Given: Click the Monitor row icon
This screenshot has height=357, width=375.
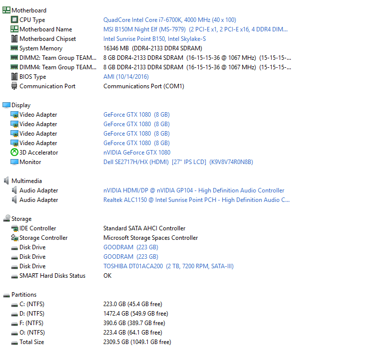Looking at the screenshot, I should coord(14,162).
